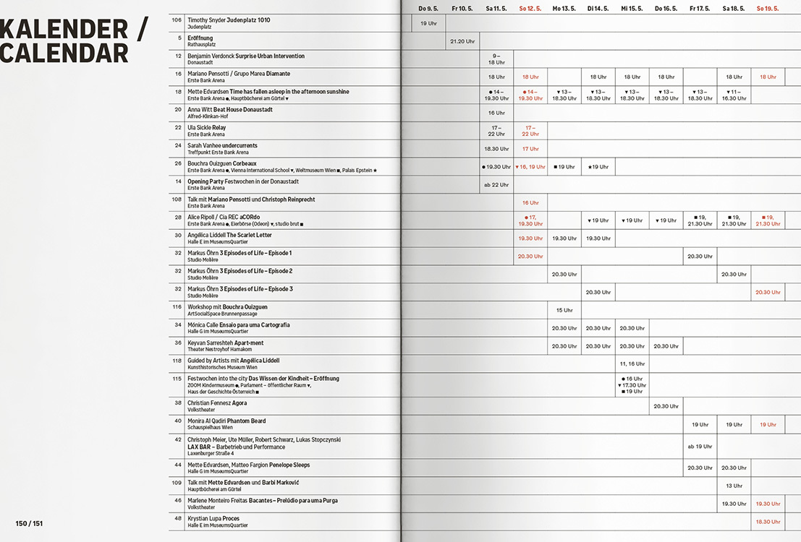Screen dimensions: 801x542
Task: Click the 'Mi 15. 5.' column header
Action: [x=632, y=9]
